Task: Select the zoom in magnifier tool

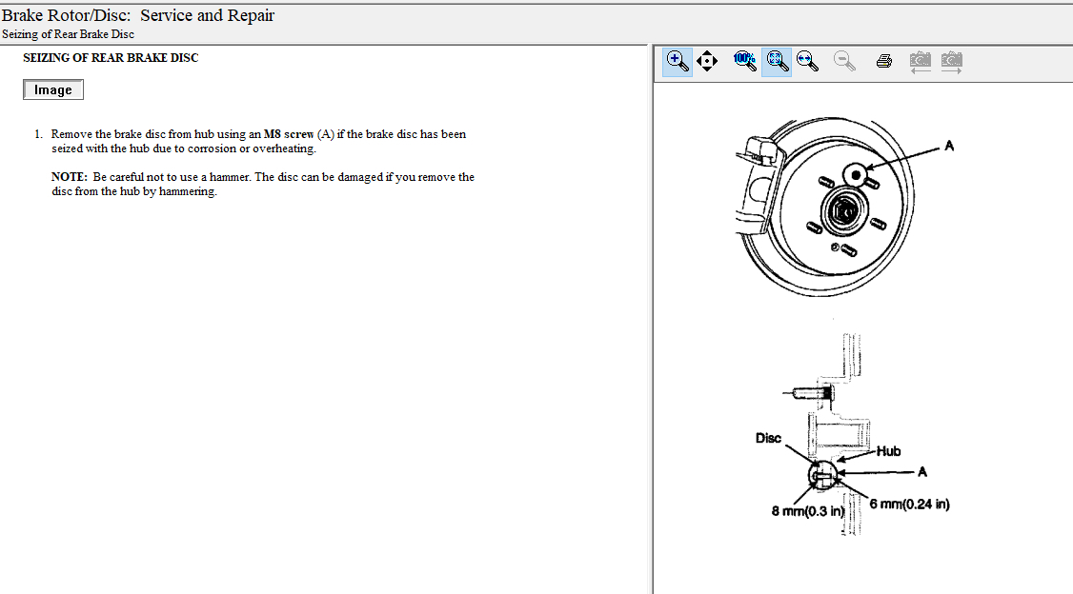Action: [x=678, y=62]
